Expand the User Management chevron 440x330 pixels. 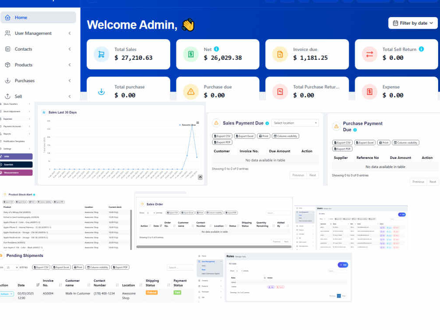70,33
